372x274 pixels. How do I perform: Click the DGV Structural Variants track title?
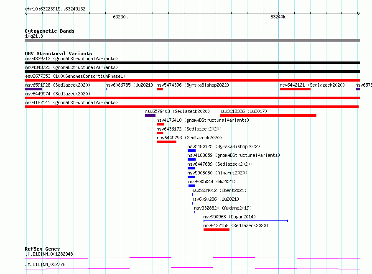59,54
